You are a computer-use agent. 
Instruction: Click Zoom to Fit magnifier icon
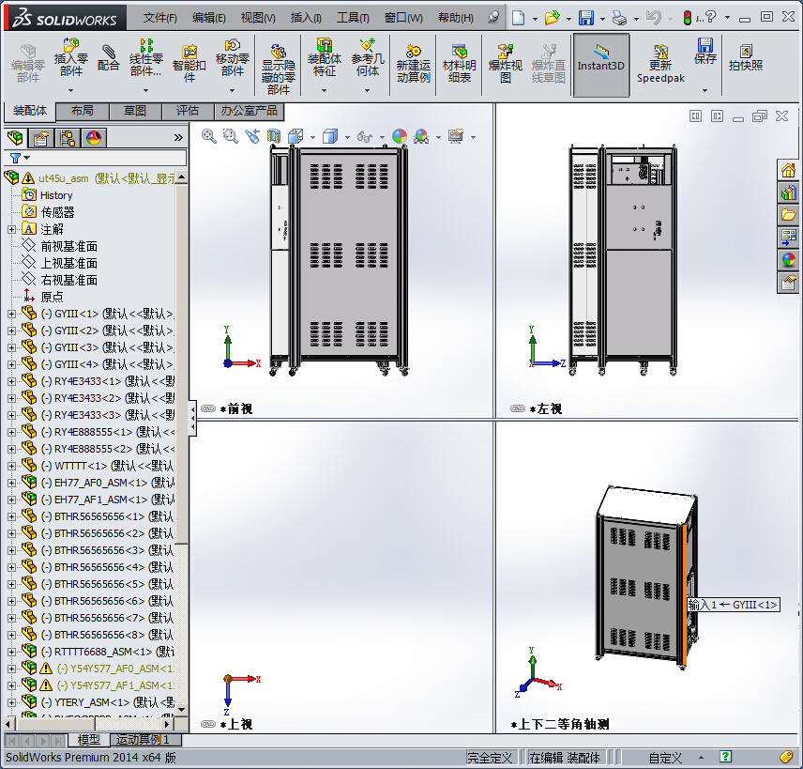[x=208, y=136]
